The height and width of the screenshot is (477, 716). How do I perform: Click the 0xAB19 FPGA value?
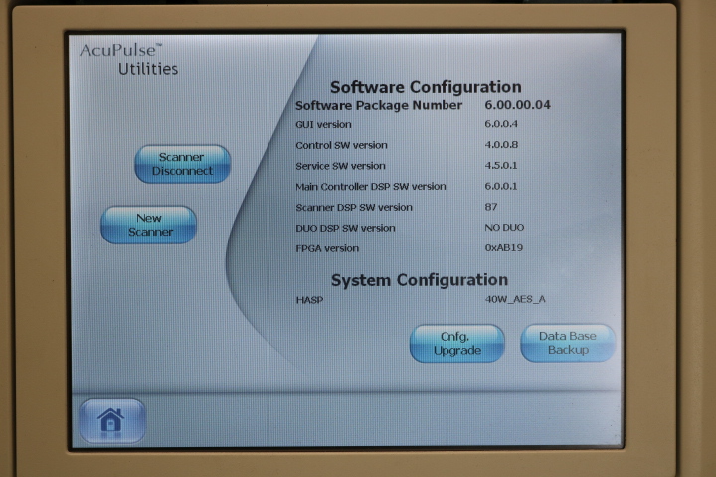503,247
